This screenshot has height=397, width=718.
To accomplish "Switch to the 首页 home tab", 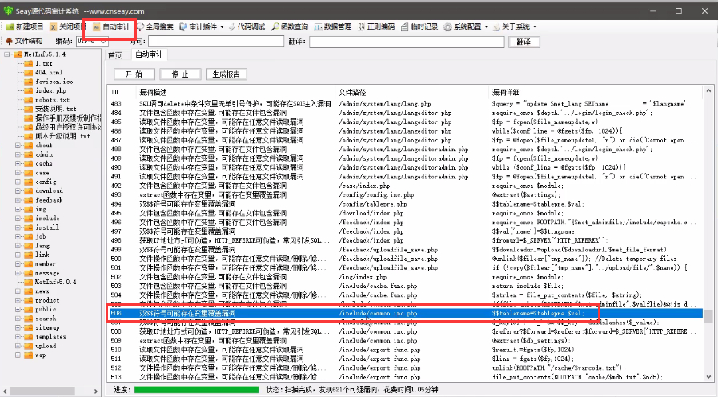I will point(115,55).
